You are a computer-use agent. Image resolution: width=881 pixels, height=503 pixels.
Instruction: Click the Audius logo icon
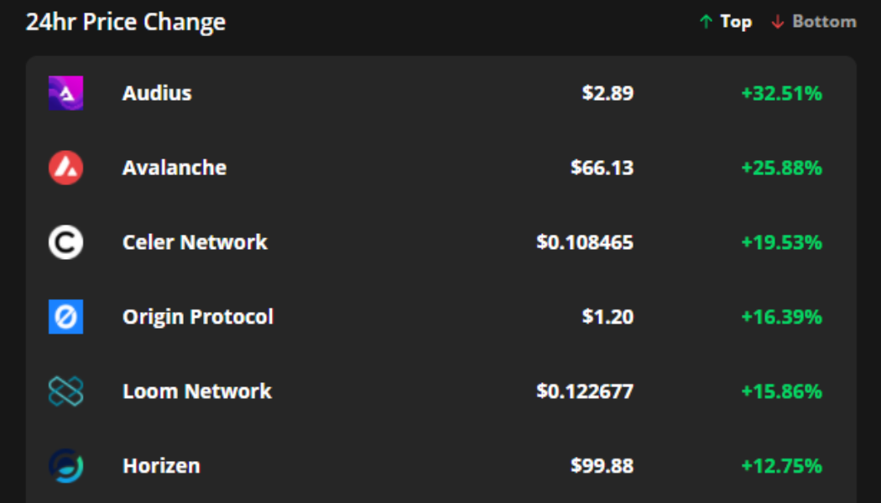(x=64, y=92)
